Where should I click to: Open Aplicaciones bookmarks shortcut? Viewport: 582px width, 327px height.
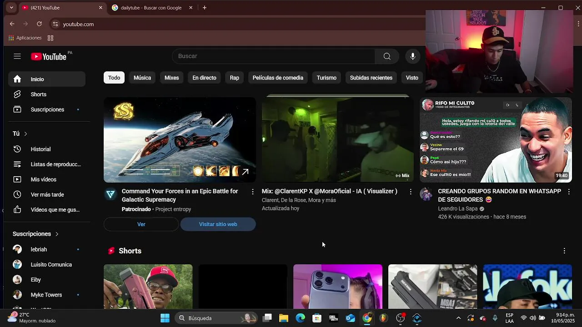pyautogui.click(x=25, y=38)
